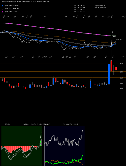126x166 pixels.
Task: Open the dark blue ADX indicator panel
Action: click(65, 146)
